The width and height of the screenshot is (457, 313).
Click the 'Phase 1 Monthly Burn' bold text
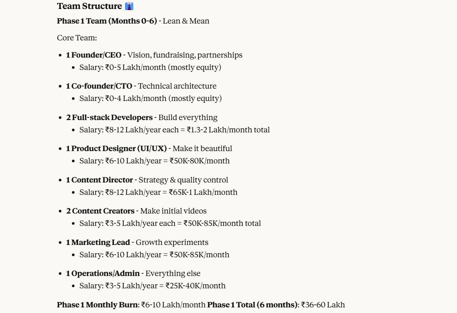97,305
